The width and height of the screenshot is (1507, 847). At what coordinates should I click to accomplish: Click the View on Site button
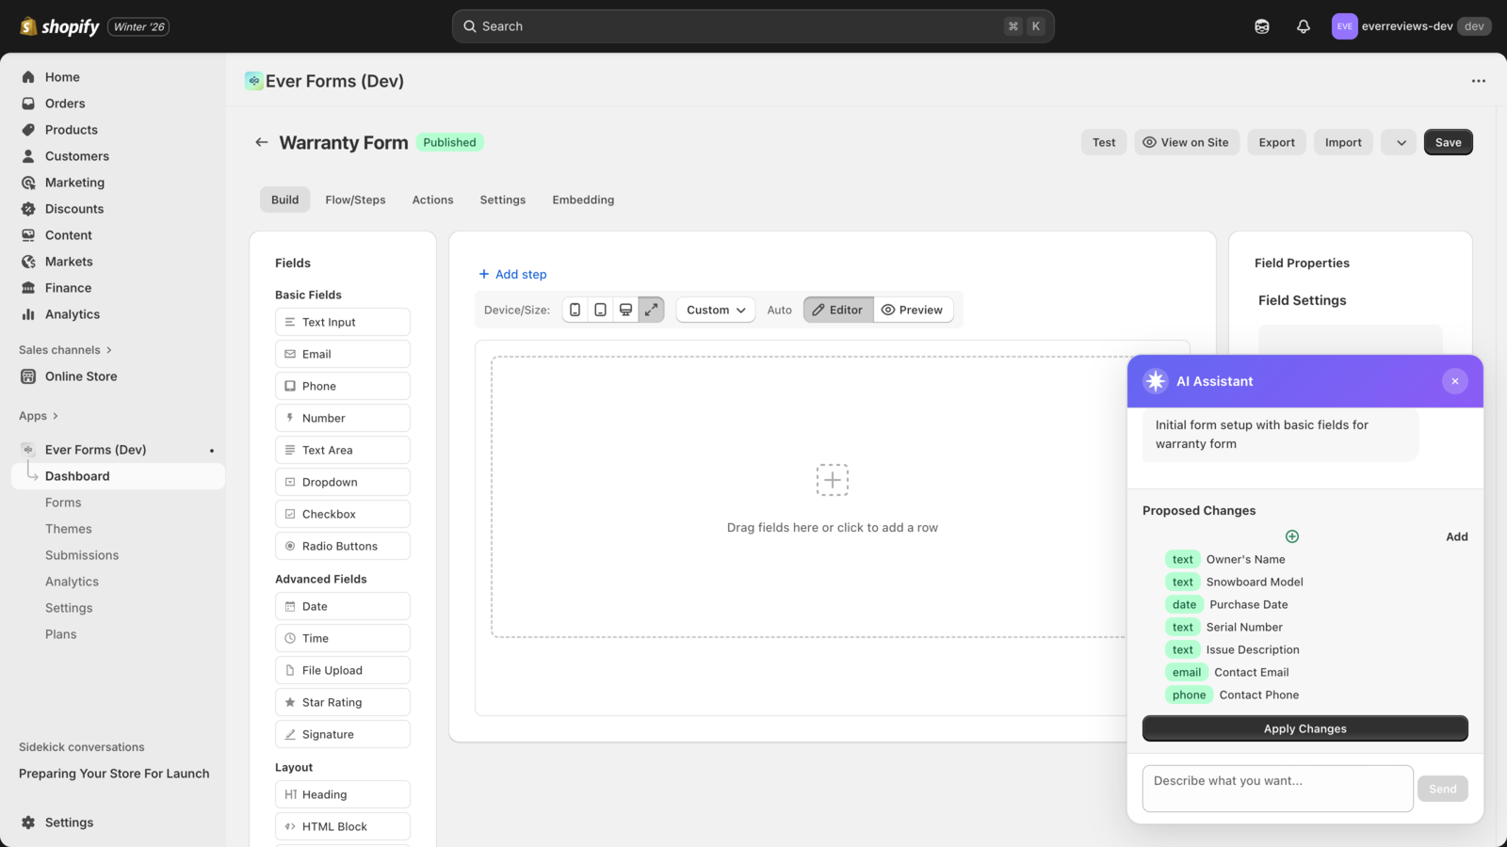1186,141
